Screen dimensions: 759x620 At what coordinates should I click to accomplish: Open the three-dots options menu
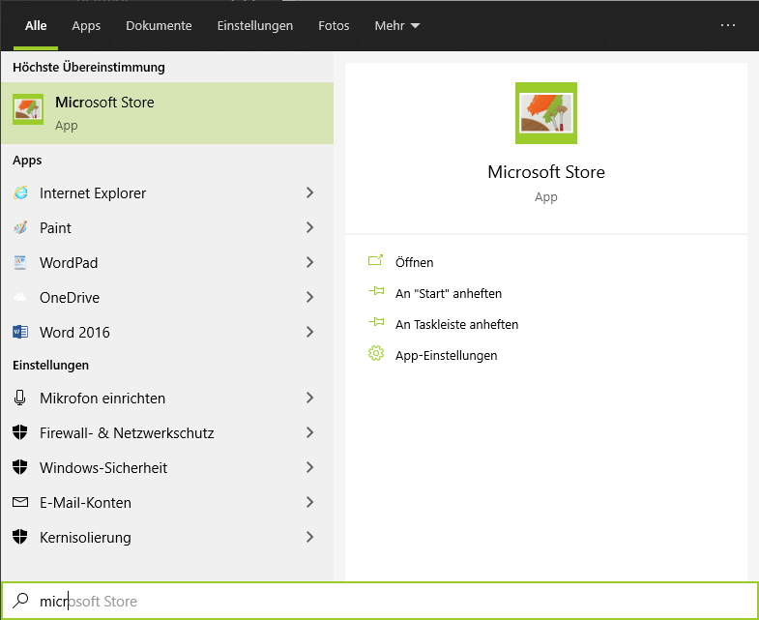point(728,25)
